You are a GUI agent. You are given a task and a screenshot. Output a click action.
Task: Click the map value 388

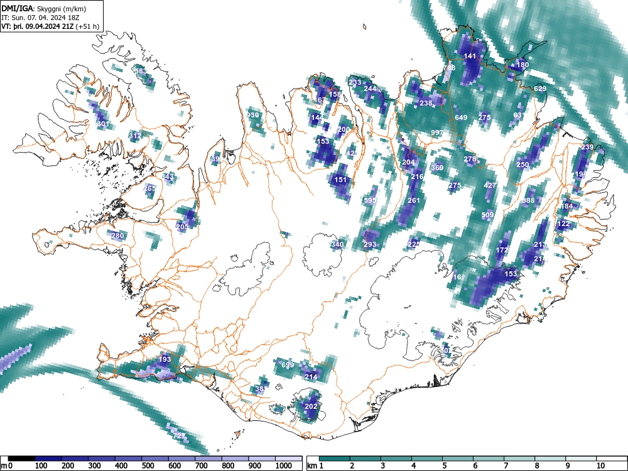[529, 200]
